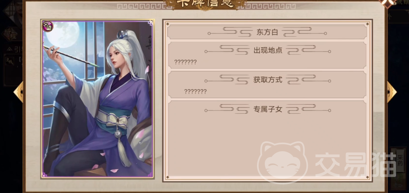This screenshot has width=409, height=193.
Task: Click the ??????? text under 获取方式
Action: pyautogui.click(x=195, y=91)
